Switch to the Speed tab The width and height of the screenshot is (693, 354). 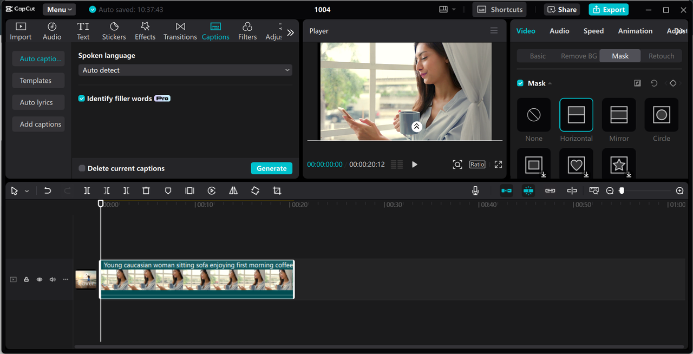593,31
